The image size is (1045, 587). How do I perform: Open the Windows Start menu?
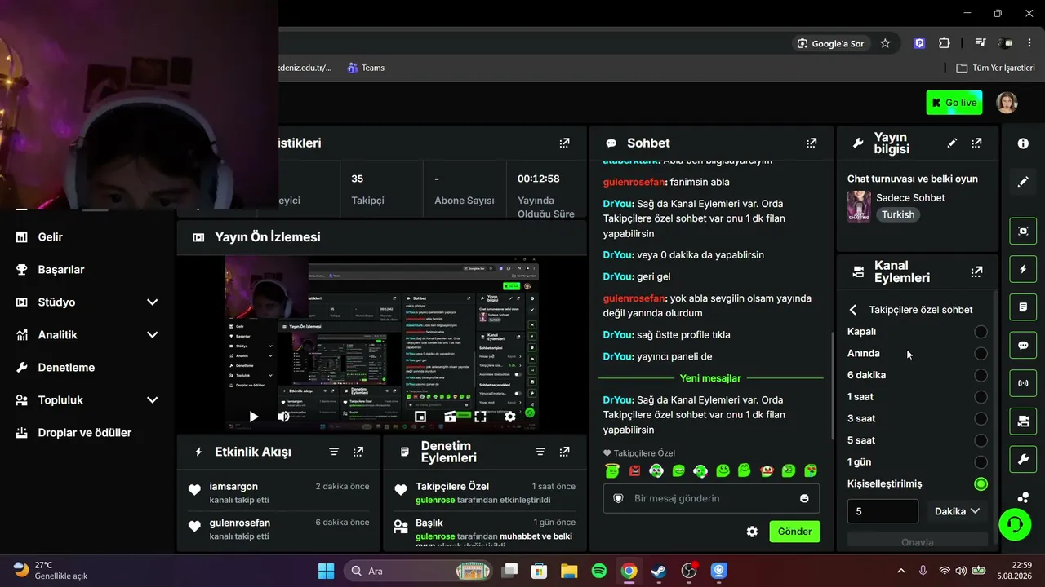326,571
